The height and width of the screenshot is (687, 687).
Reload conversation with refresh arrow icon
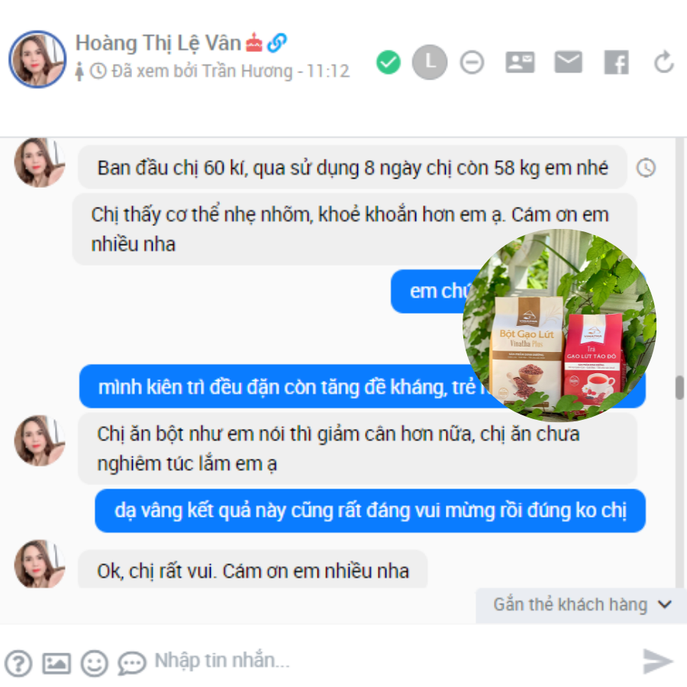click(664, 62)
